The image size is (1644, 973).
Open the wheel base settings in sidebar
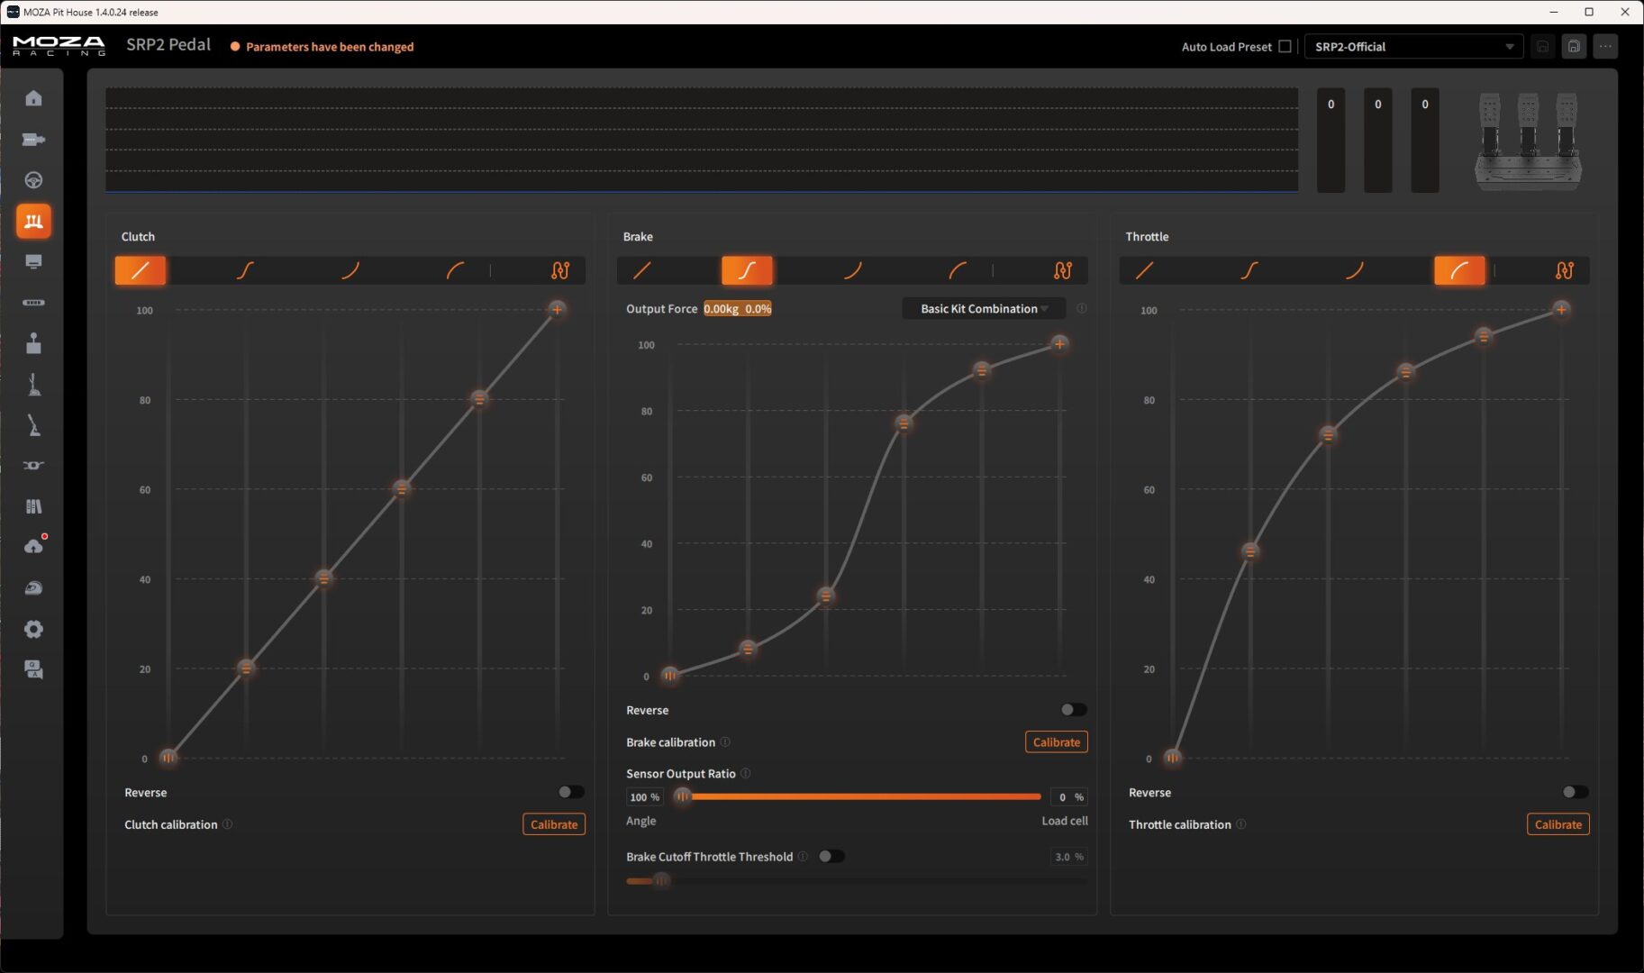coord(33,140)
